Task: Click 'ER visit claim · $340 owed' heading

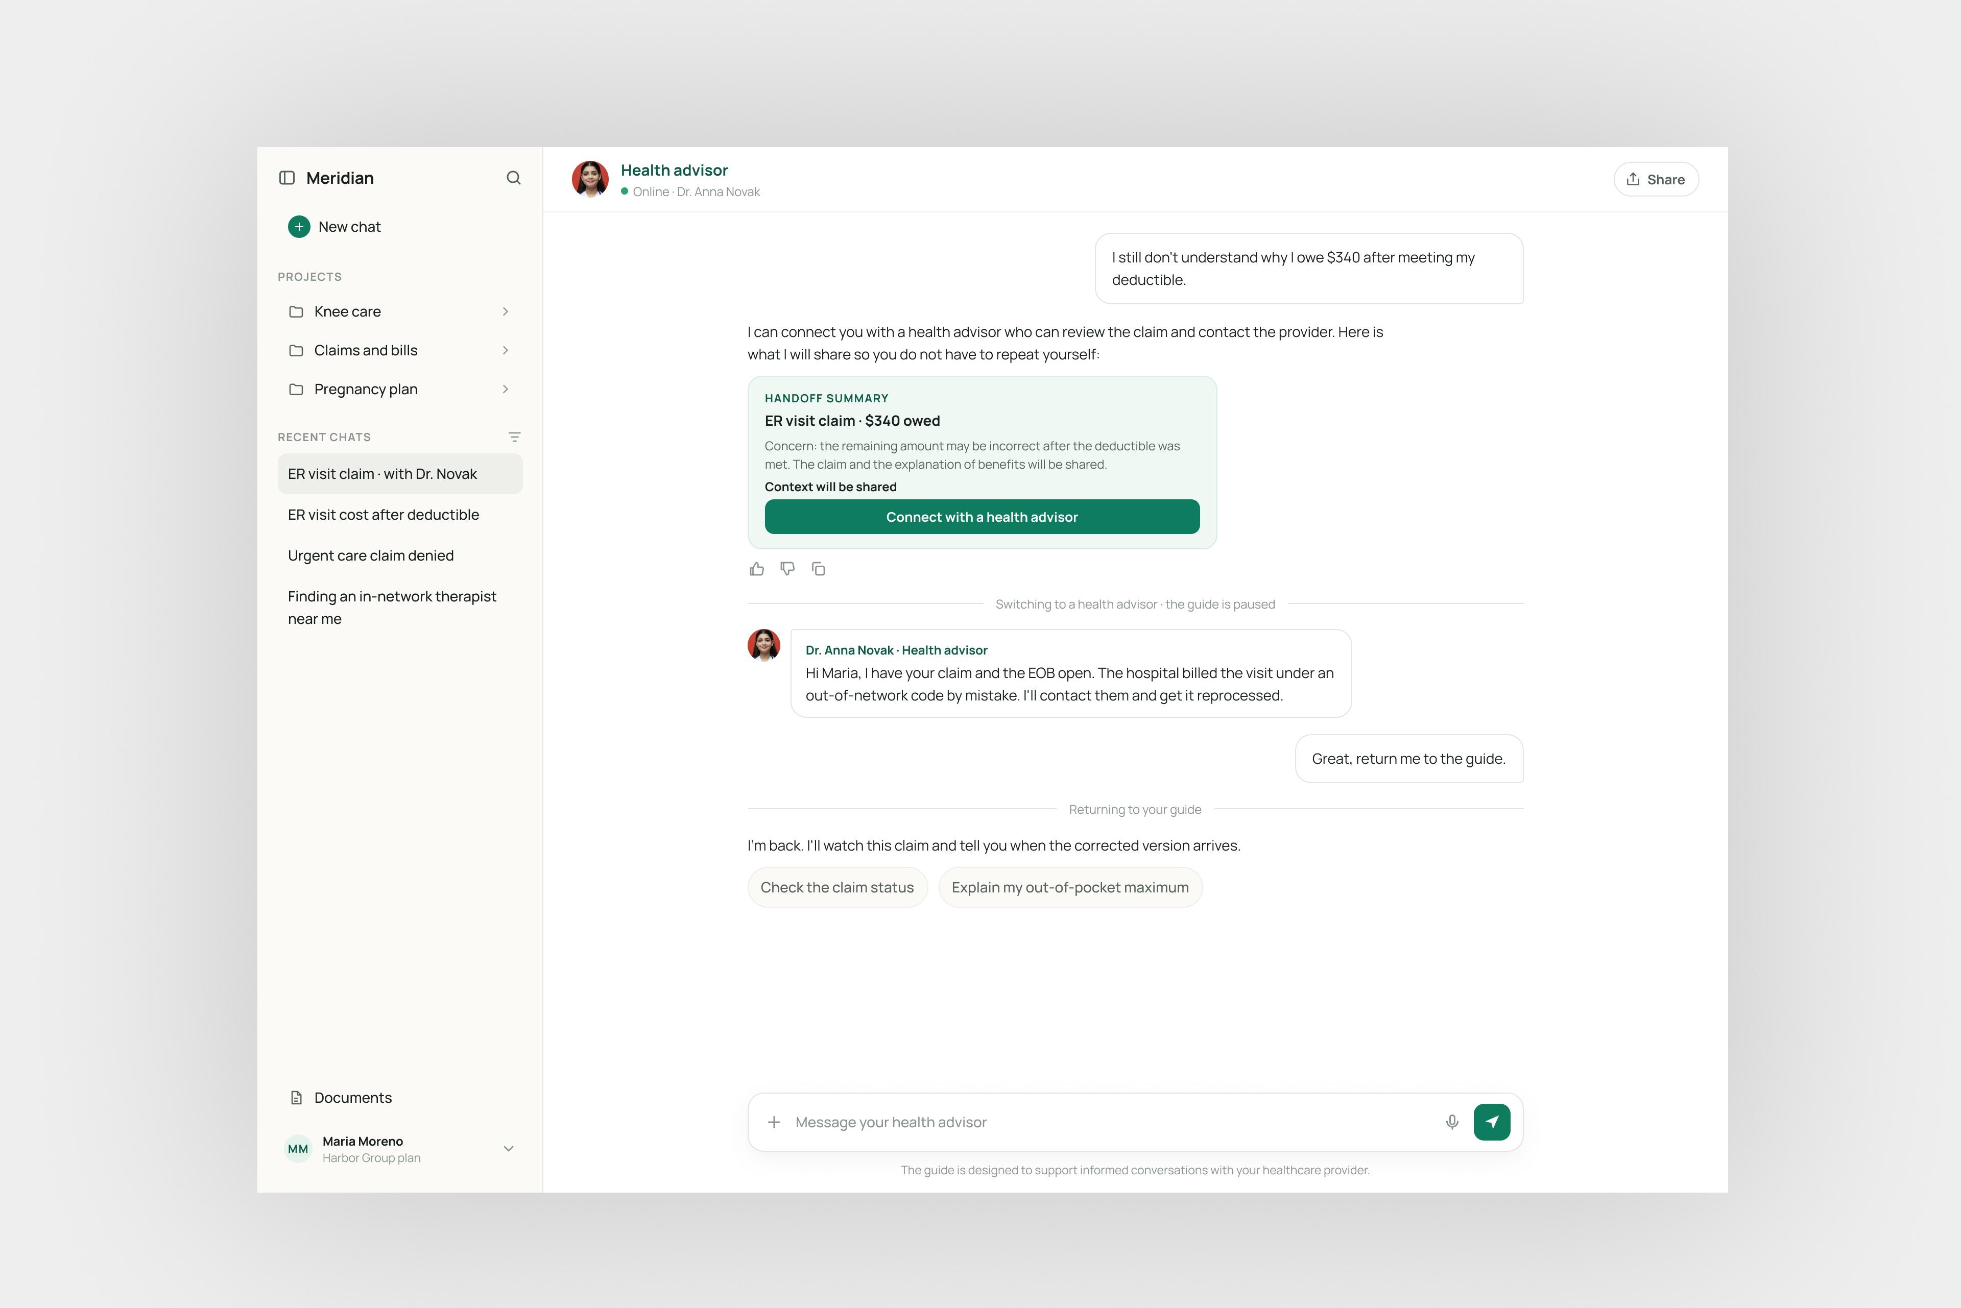Action: 852,421
